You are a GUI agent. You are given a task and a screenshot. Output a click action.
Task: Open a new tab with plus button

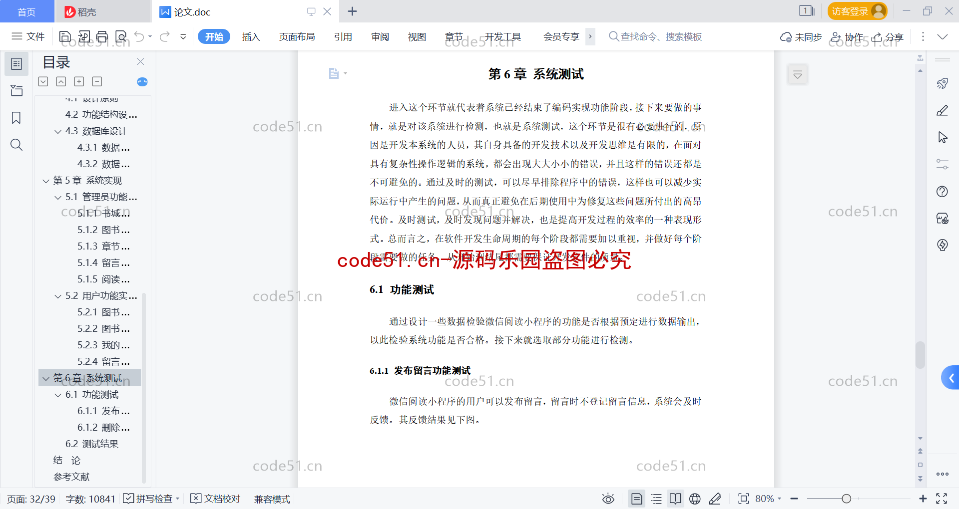tap(352, 11)
